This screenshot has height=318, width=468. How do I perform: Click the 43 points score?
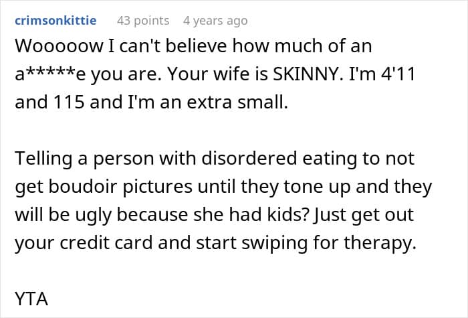[143, 21]
